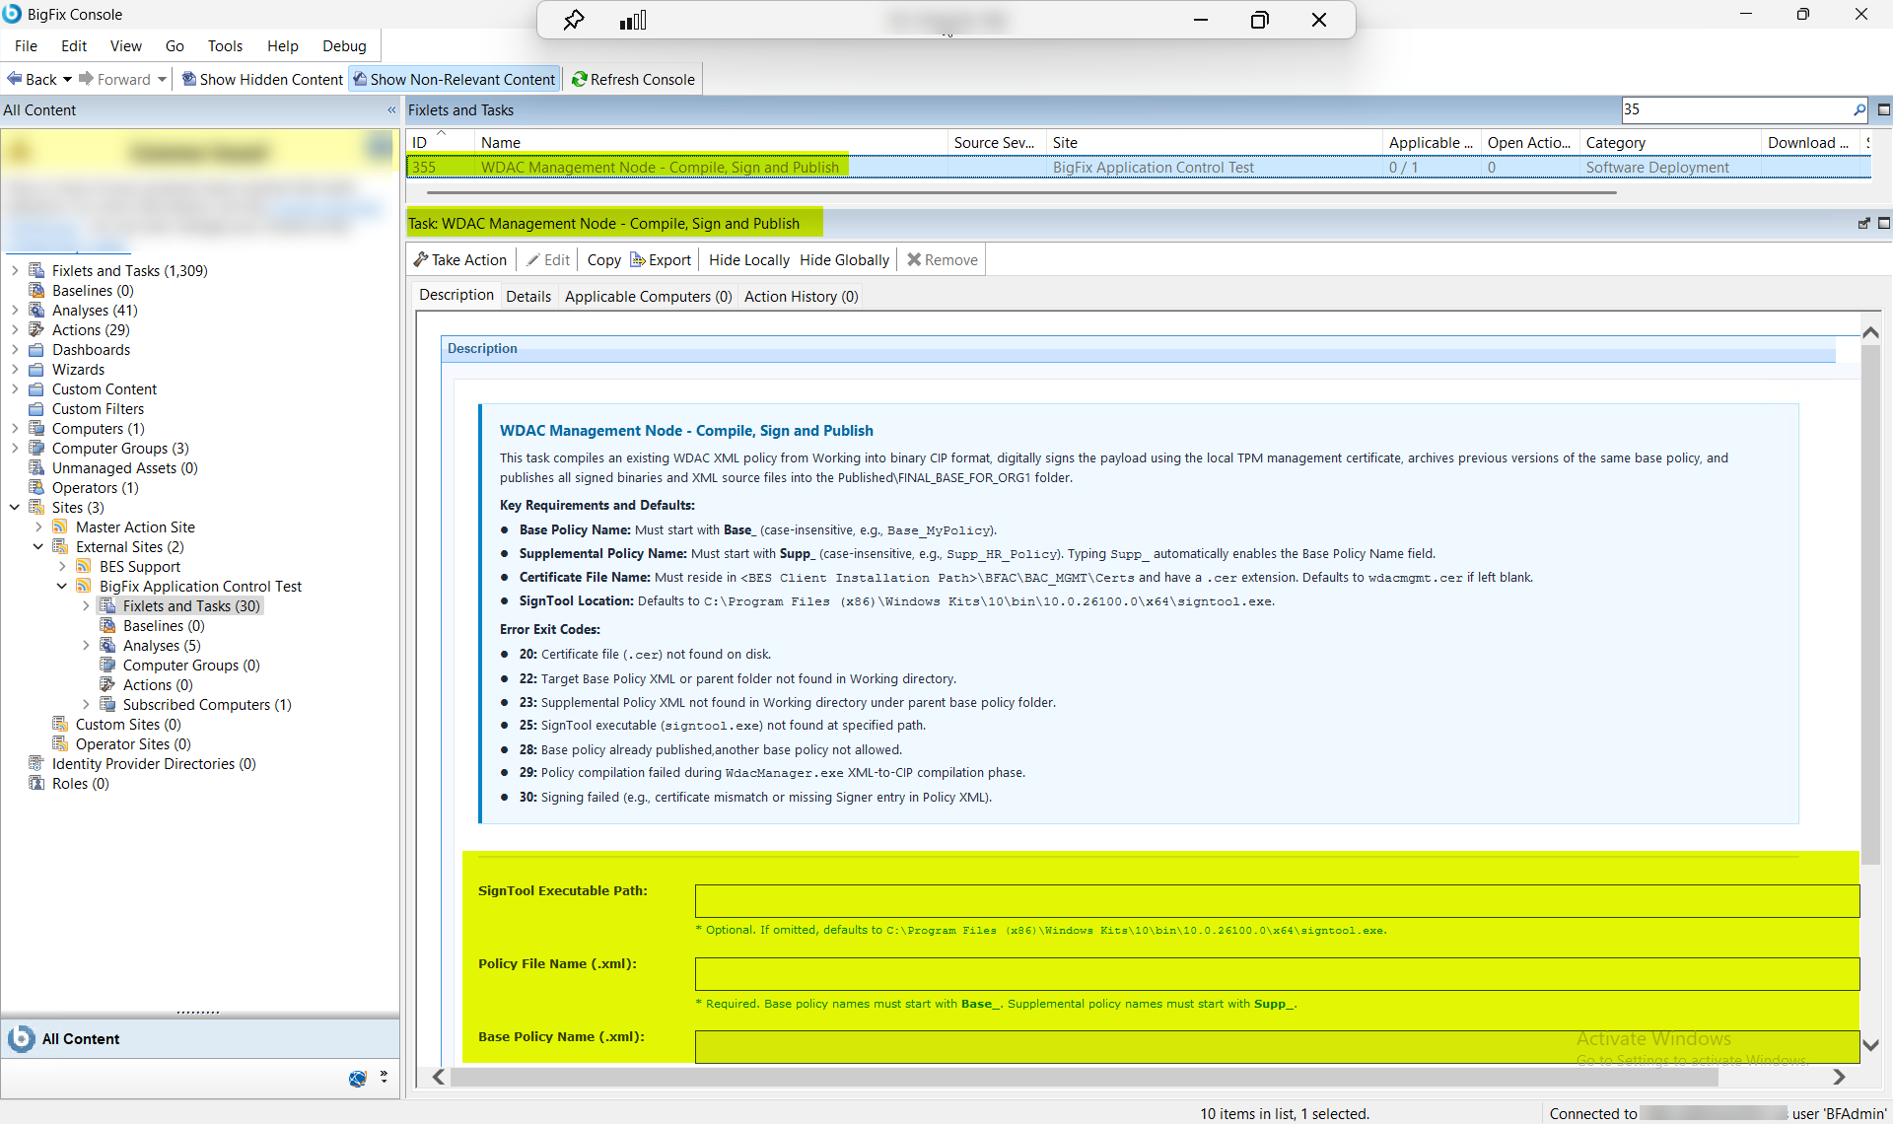The image size is (1893, 1124).
Task: Click Hide Locally button
Action: [x=749, y=260]
